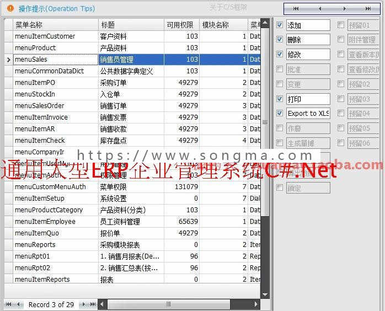Click horizontal scroll left arrow
The width and height of the screenshot is (385, 311).
click(102, 304)
